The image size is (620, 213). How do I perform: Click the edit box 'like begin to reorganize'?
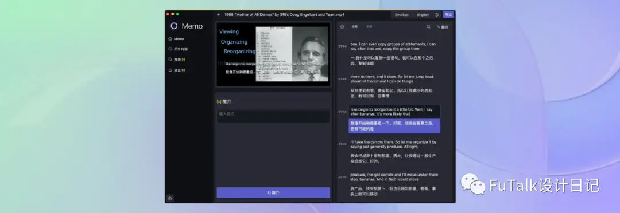point(394,112)
